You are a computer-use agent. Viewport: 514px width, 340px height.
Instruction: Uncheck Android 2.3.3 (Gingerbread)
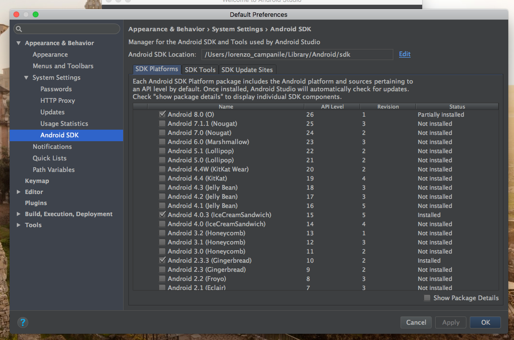(x=162, y=260)
